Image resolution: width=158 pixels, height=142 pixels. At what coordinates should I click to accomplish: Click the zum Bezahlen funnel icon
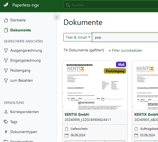pos(6,81)
